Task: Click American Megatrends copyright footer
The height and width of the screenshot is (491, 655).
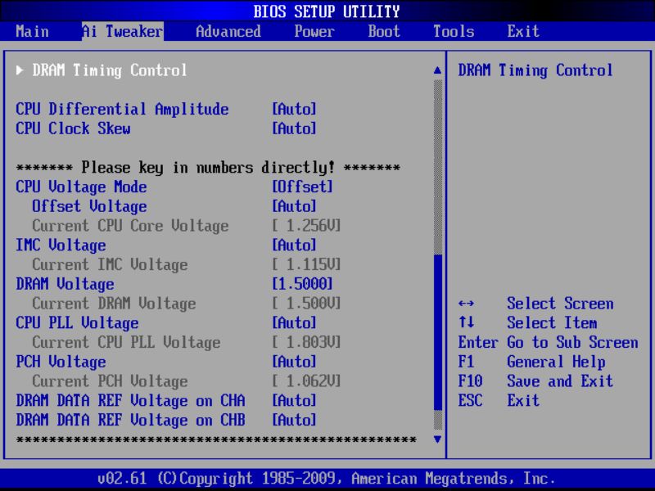Action: [x=327, y=478]
